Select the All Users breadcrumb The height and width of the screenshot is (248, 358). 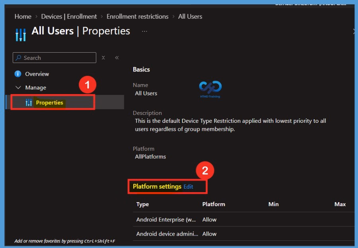[x=190, y=16]
